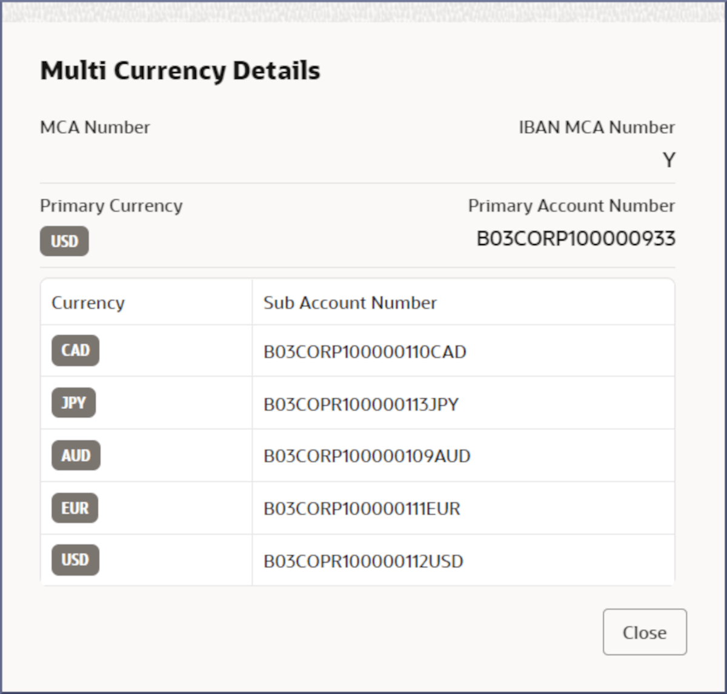The width and height of the screenshot is (727, 694).
Task: Click the AUD currency badge
Action: (x=76, y=455)
